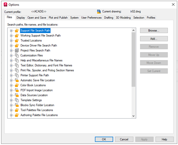The width and height of the screenshot is (178, 145).
Task: Confirm with the OK button
Action: [x=104, y=139]
